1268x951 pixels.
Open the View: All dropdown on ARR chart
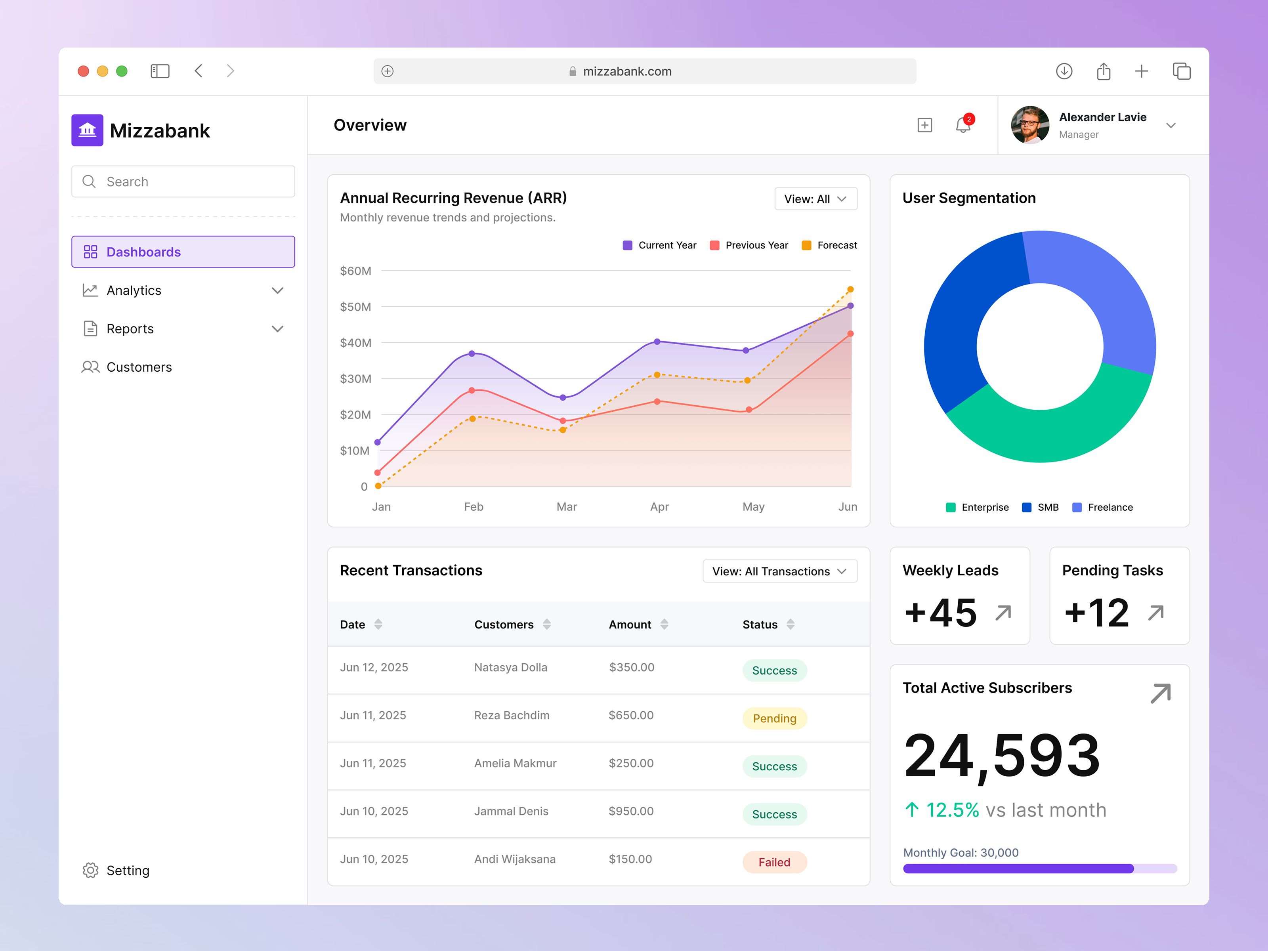tap(815, 199)
